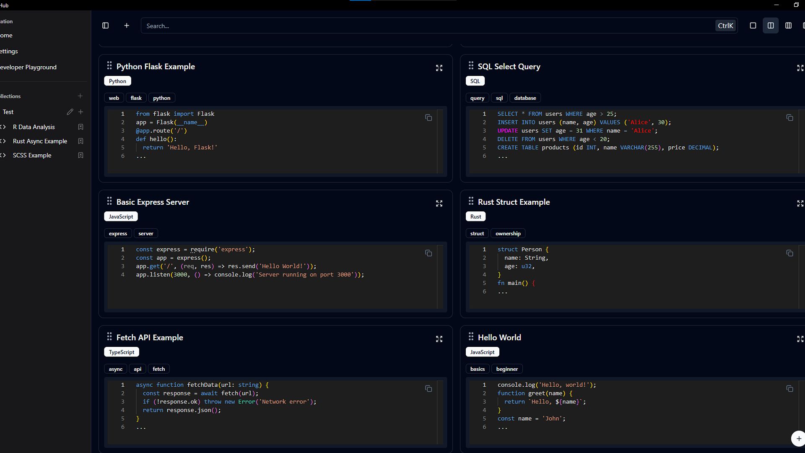This screenshot has height=453, width=805.
Task: Grab the Python Flask Example drag handle
Action: coord(109,65)
